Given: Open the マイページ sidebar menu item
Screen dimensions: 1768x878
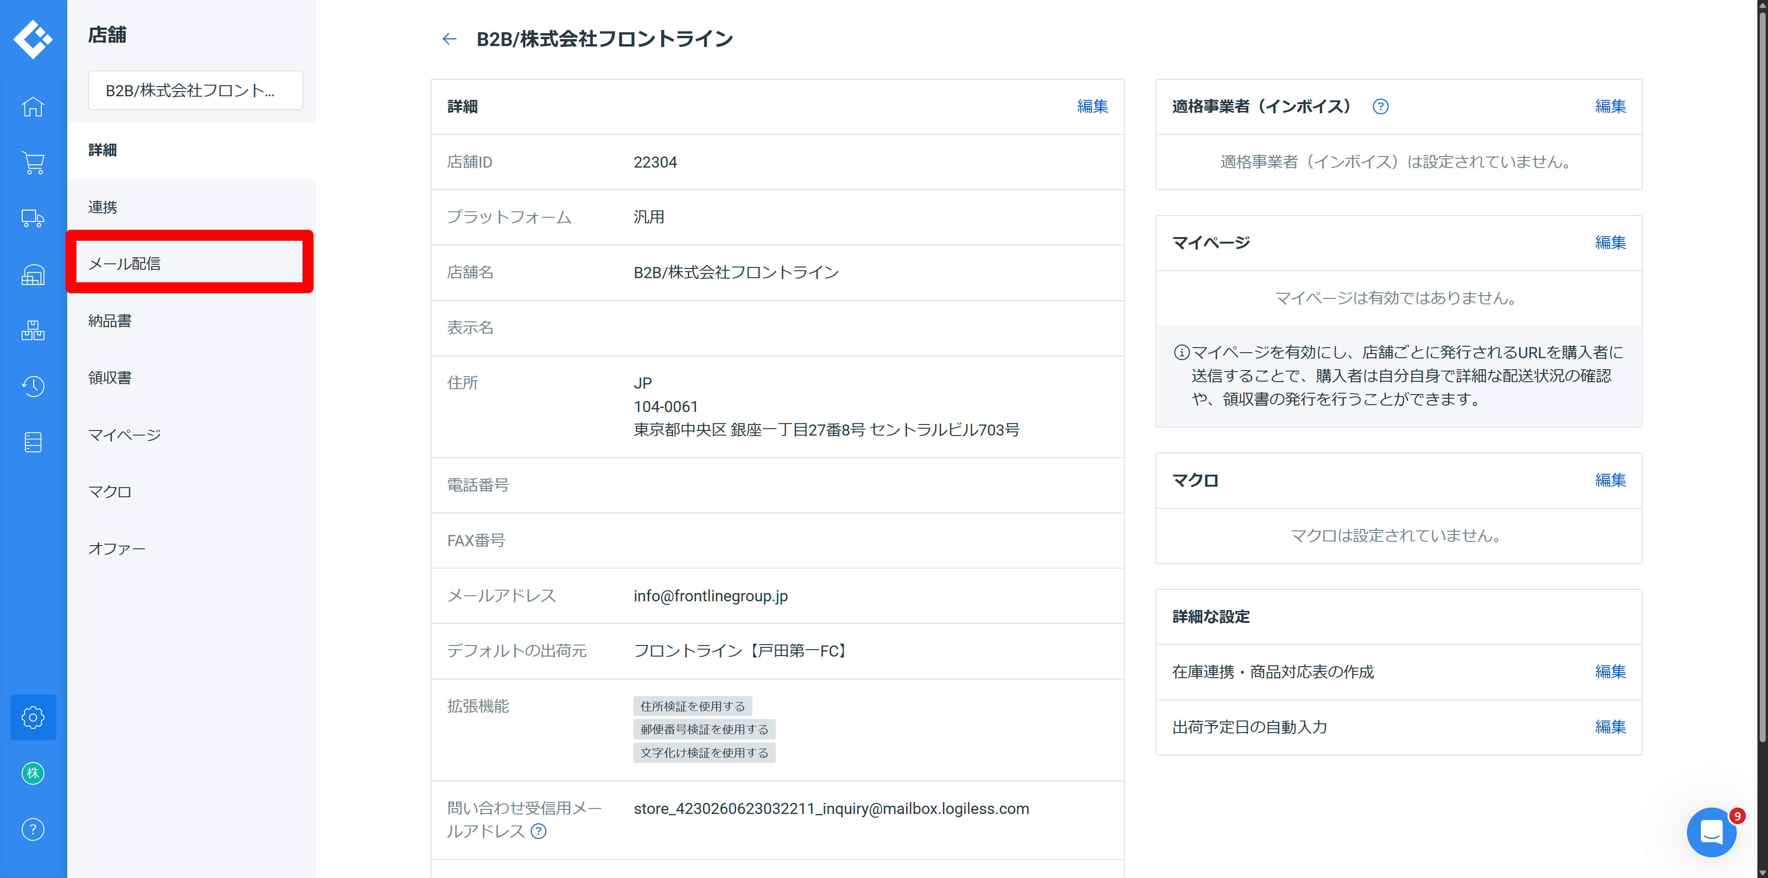Looking at the screenshot, I should pyautogui.click(x=192, y=435).
